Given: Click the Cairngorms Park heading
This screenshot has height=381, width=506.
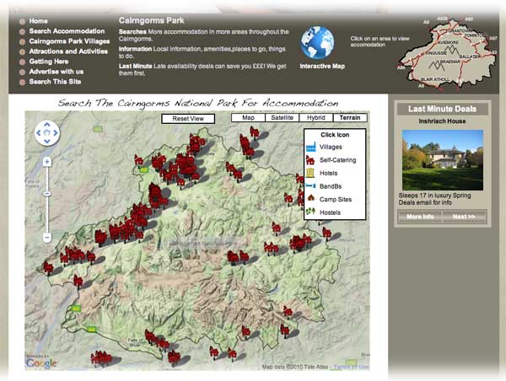Looking at the screenshot, I should tap(151, 20).
